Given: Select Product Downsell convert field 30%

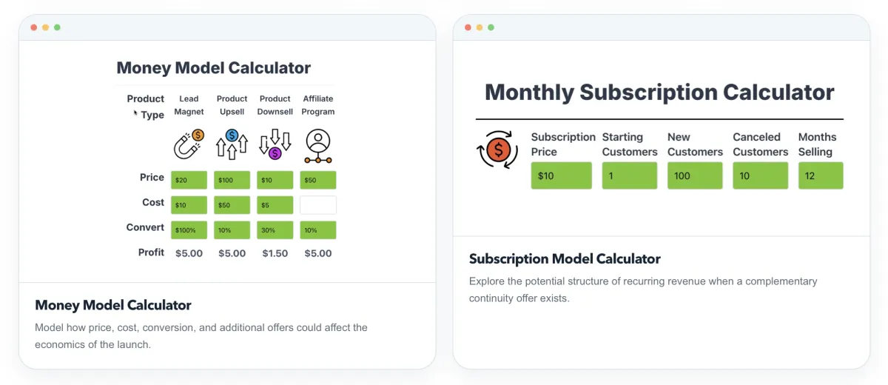Looking at the screenshot, I should point(275,230).
